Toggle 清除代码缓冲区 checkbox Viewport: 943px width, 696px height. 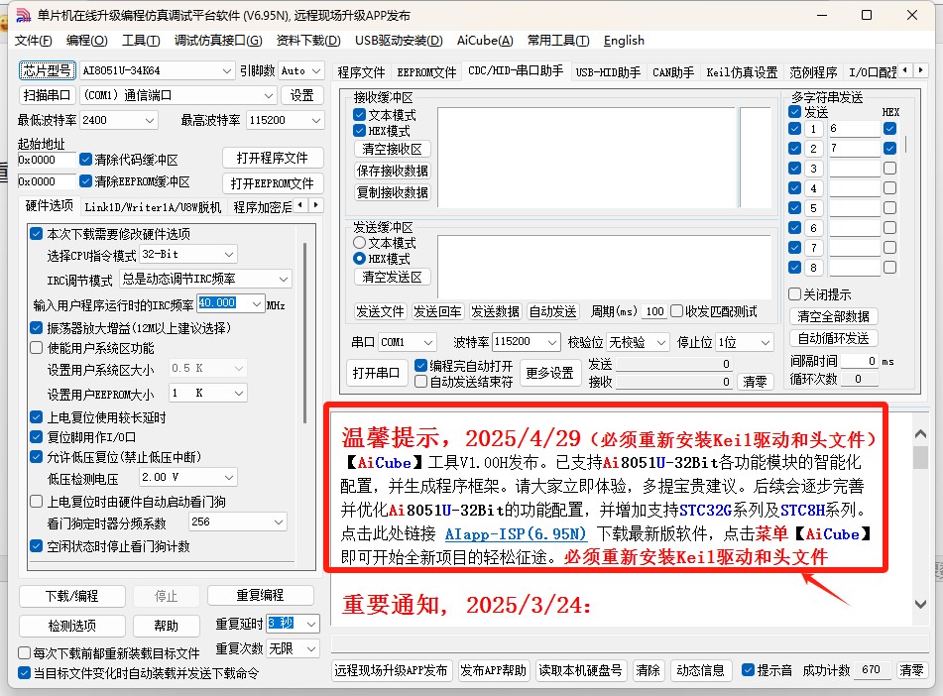[85, 160]
